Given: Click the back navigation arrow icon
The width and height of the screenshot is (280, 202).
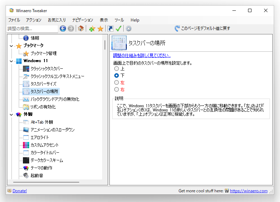Looking at the screenshot, I should point(63,28).
